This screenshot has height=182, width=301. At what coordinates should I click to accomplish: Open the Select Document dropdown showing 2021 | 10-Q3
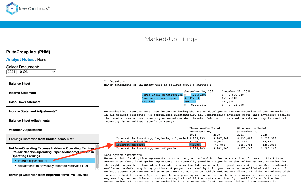coord(31,72)
